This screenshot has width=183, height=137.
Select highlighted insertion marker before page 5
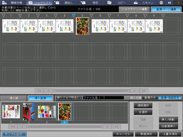(x=74, y=16)
